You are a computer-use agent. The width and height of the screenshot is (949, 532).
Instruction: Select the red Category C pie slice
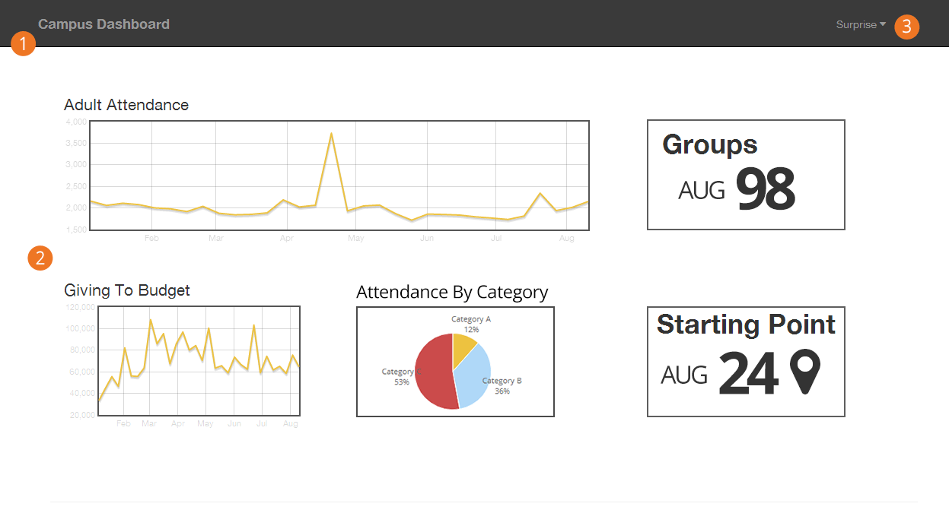(x=434, y=372)
